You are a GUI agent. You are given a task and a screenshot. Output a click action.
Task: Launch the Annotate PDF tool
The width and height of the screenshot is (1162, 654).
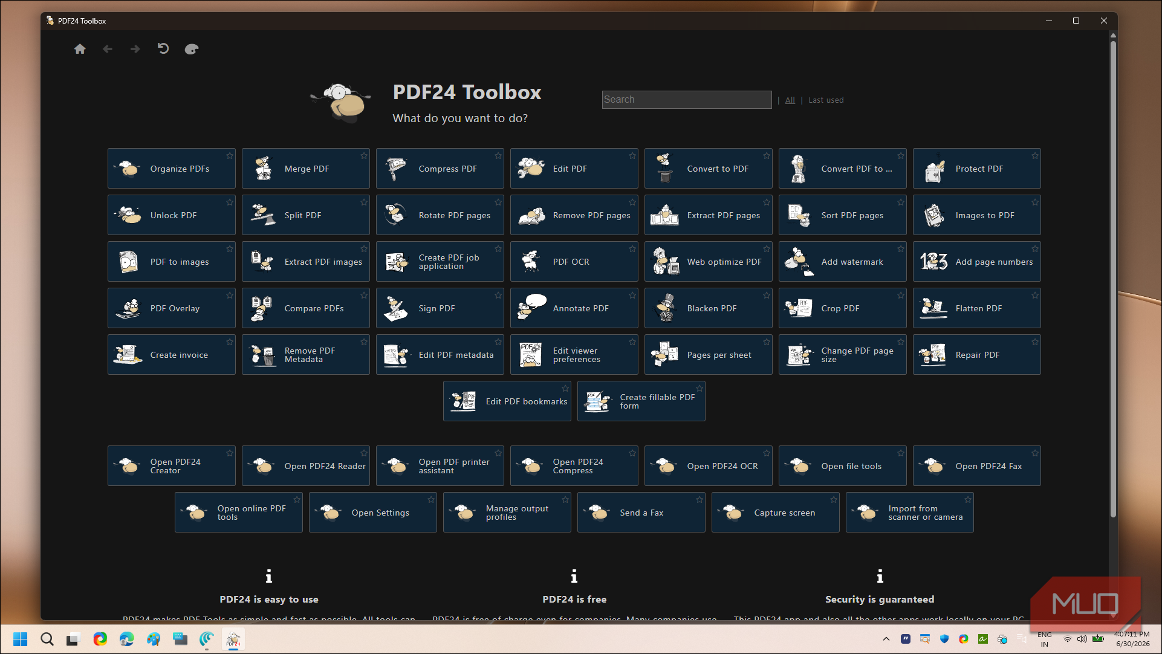click(574, 308)
